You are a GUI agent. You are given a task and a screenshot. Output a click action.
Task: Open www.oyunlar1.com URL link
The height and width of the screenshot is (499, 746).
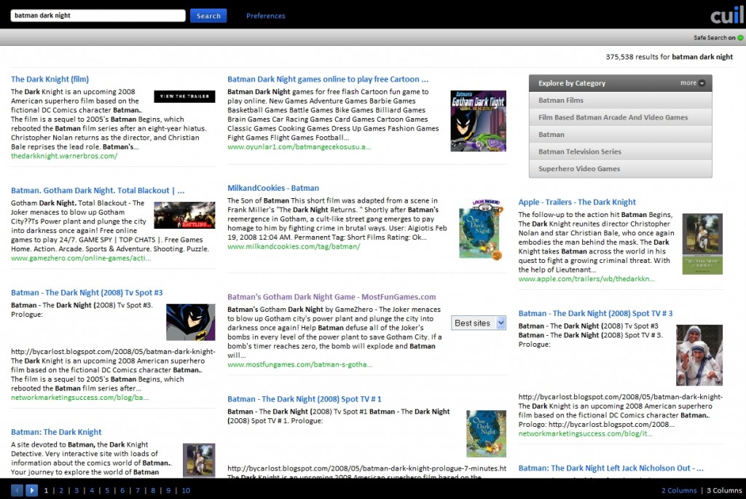click(299, 147)
